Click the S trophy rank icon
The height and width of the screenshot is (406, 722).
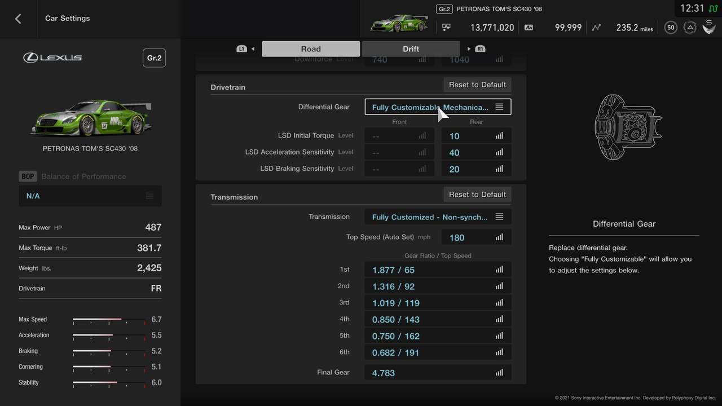point(708,26)
